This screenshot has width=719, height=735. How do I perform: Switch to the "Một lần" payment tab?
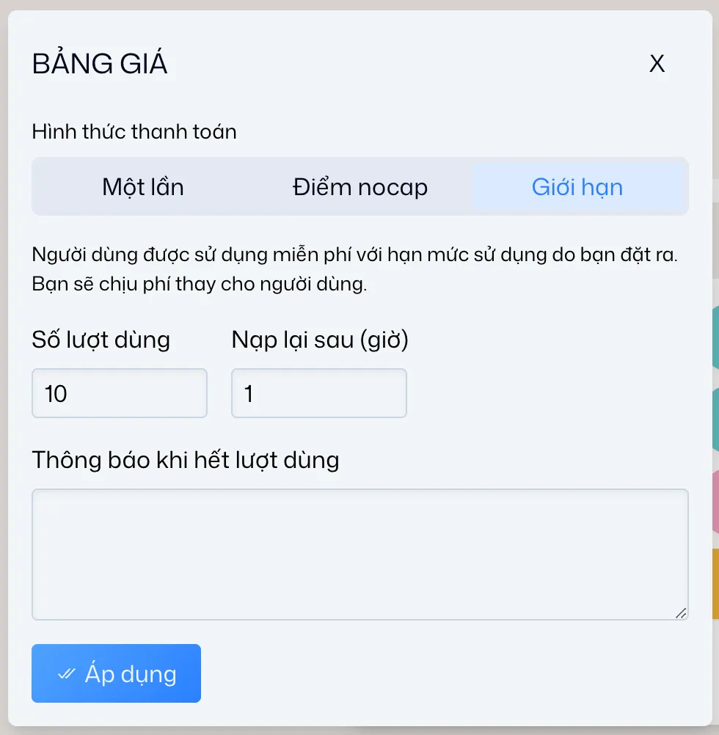point(143,187)
